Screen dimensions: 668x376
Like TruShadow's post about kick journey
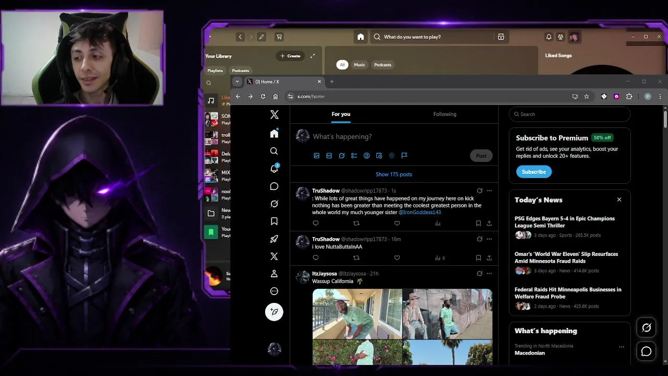coord(397,224)
